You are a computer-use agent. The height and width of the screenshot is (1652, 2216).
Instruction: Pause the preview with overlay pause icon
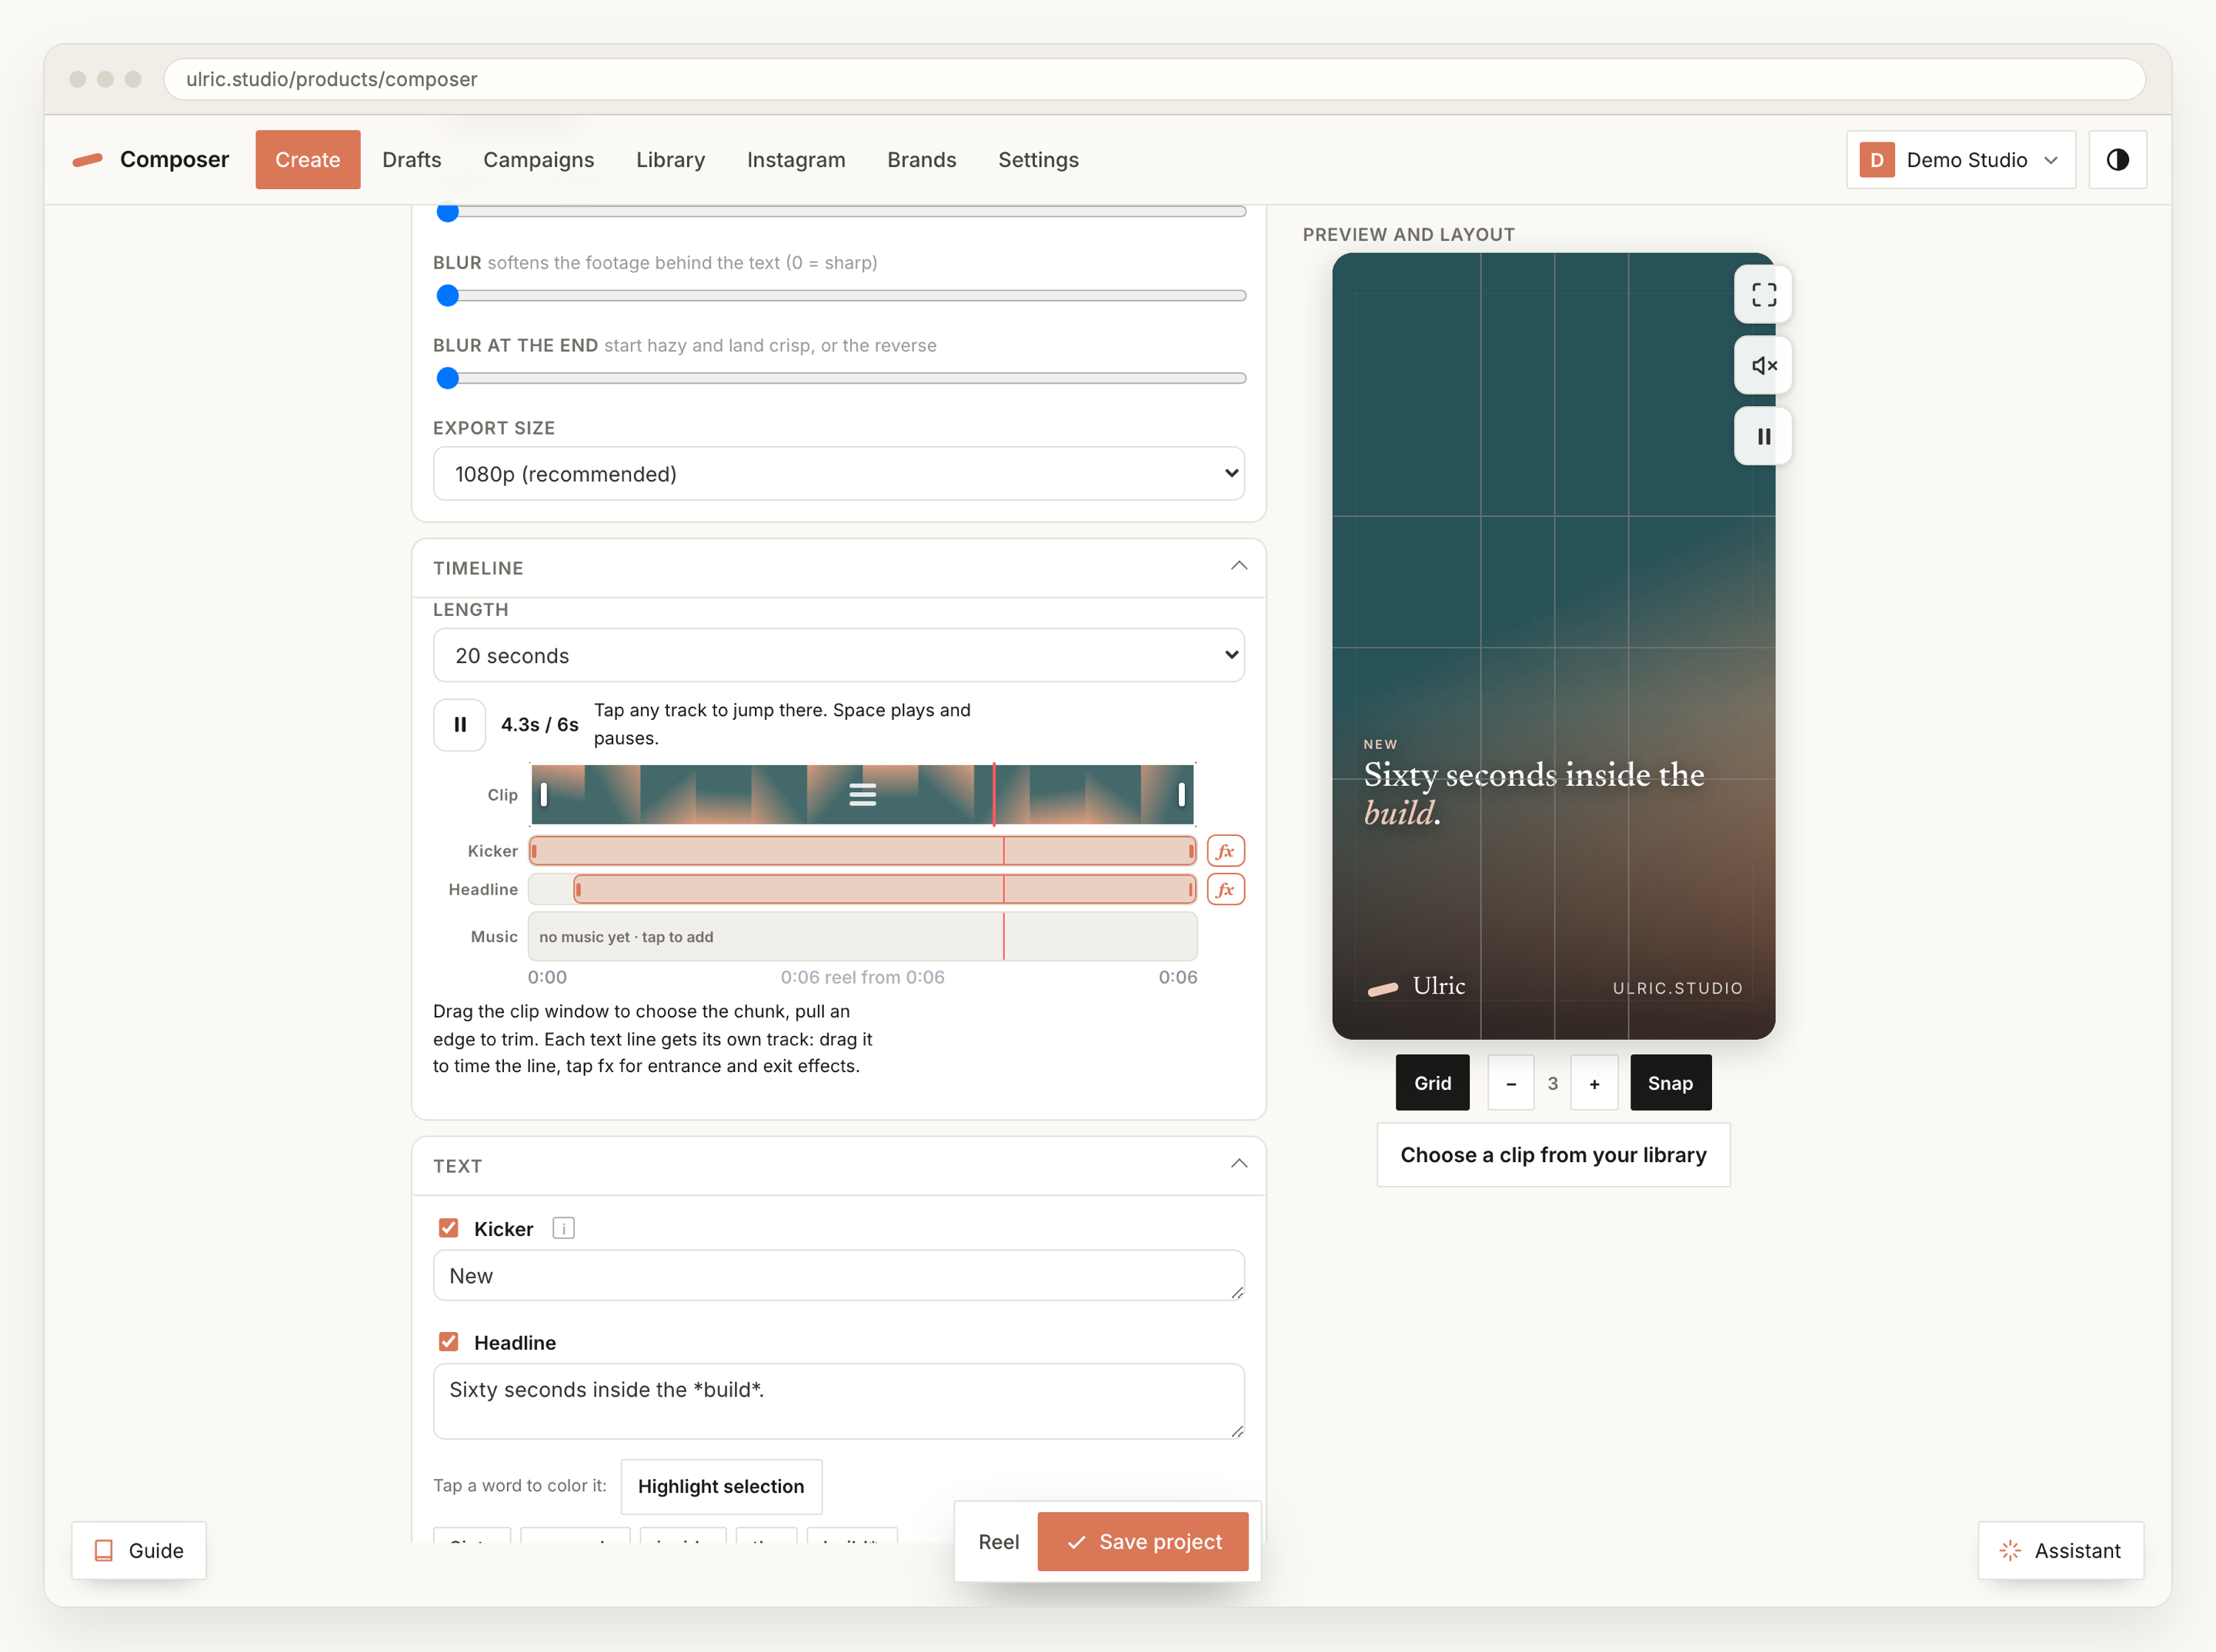point(1763,436)
